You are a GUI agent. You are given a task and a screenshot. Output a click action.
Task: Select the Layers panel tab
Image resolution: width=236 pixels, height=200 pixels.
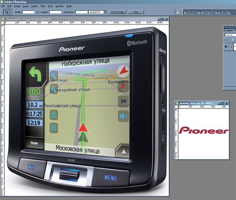[x=229, y=30]
